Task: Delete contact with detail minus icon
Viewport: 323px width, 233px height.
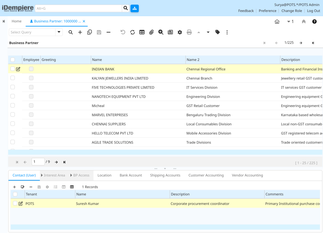Action: (x=31, y=187)
